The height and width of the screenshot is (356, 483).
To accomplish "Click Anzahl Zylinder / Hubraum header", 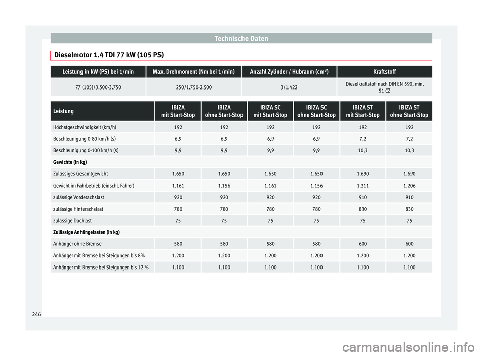I will [x=289, y=72].
